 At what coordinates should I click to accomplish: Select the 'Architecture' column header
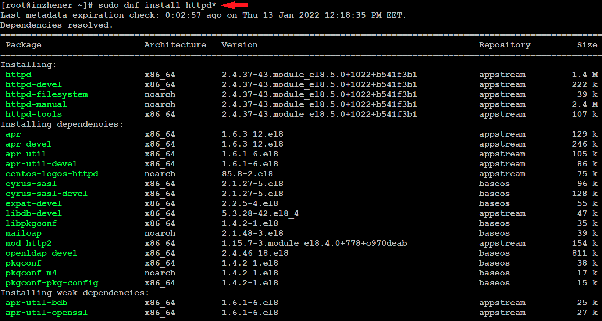point(175,45)
